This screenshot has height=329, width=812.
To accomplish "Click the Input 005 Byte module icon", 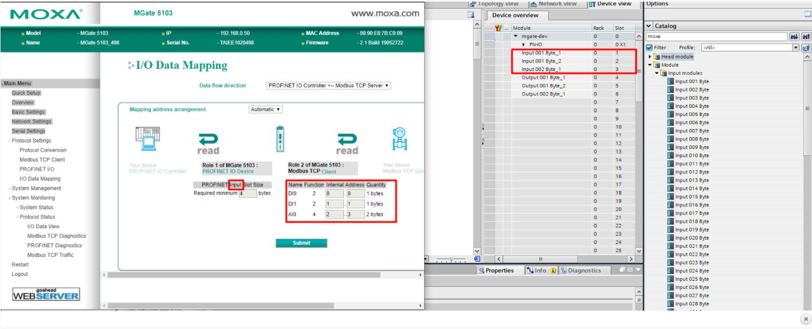I will tap(670, 114).
